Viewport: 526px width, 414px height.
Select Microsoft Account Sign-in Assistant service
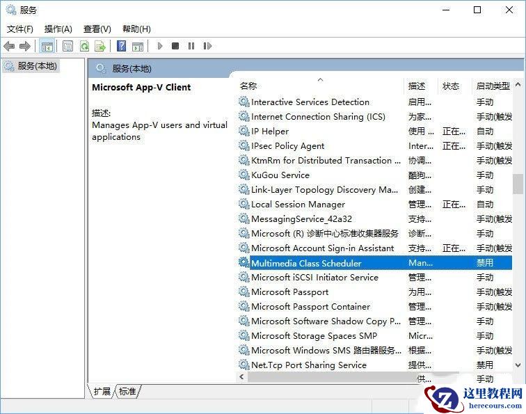pyautogui.click(x=375, y=248)
